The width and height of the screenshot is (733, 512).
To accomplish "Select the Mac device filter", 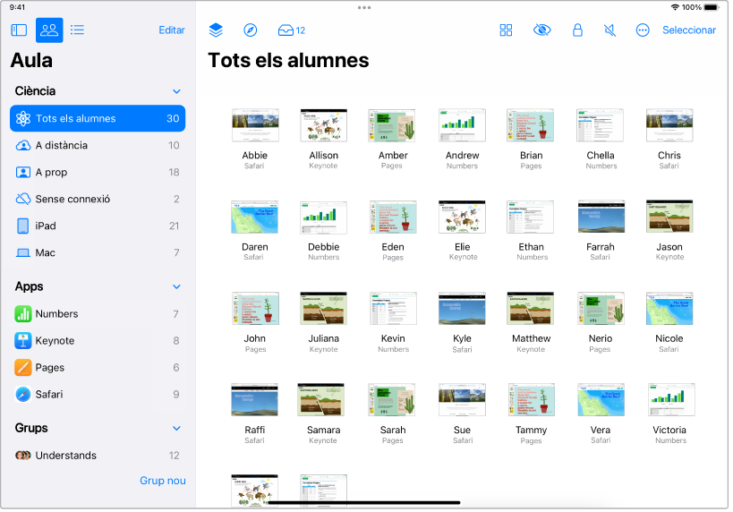I will pos(98,253).
